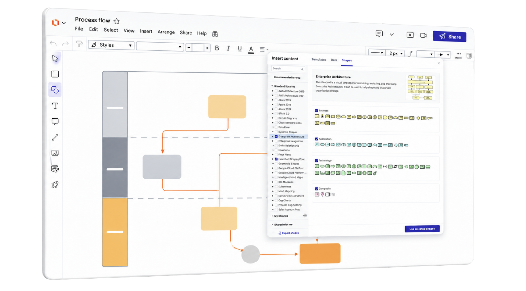Switch to the Templates tab
Viewport: 526px width, 291px height.
[x=319, y=60]
